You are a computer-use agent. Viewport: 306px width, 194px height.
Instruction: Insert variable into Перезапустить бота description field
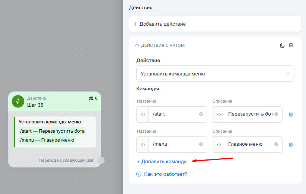tap(219, 114)
